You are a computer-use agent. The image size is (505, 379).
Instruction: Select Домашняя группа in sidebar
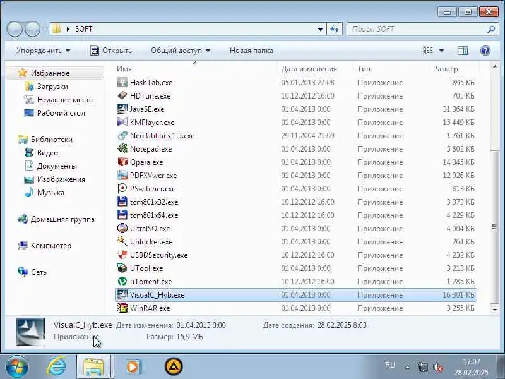(62, 219)
